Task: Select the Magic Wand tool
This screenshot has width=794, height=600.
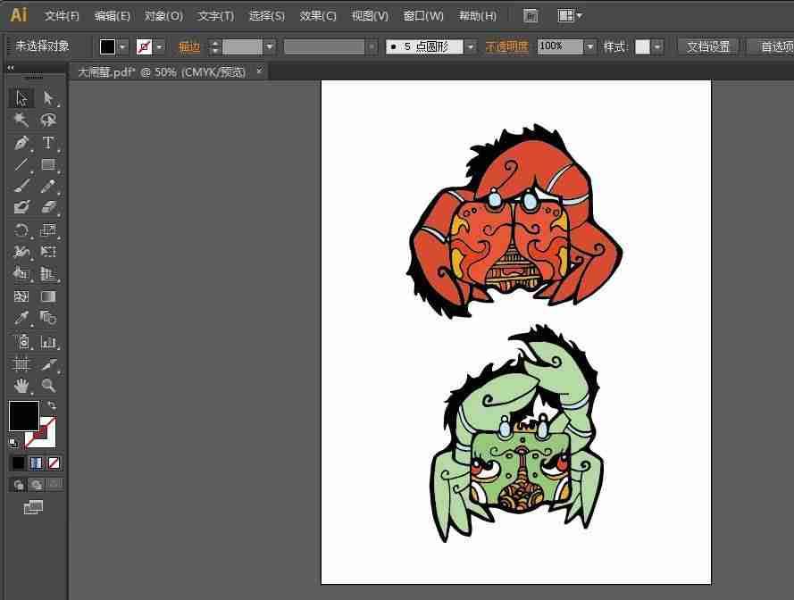Action: (x=21, y=120)
